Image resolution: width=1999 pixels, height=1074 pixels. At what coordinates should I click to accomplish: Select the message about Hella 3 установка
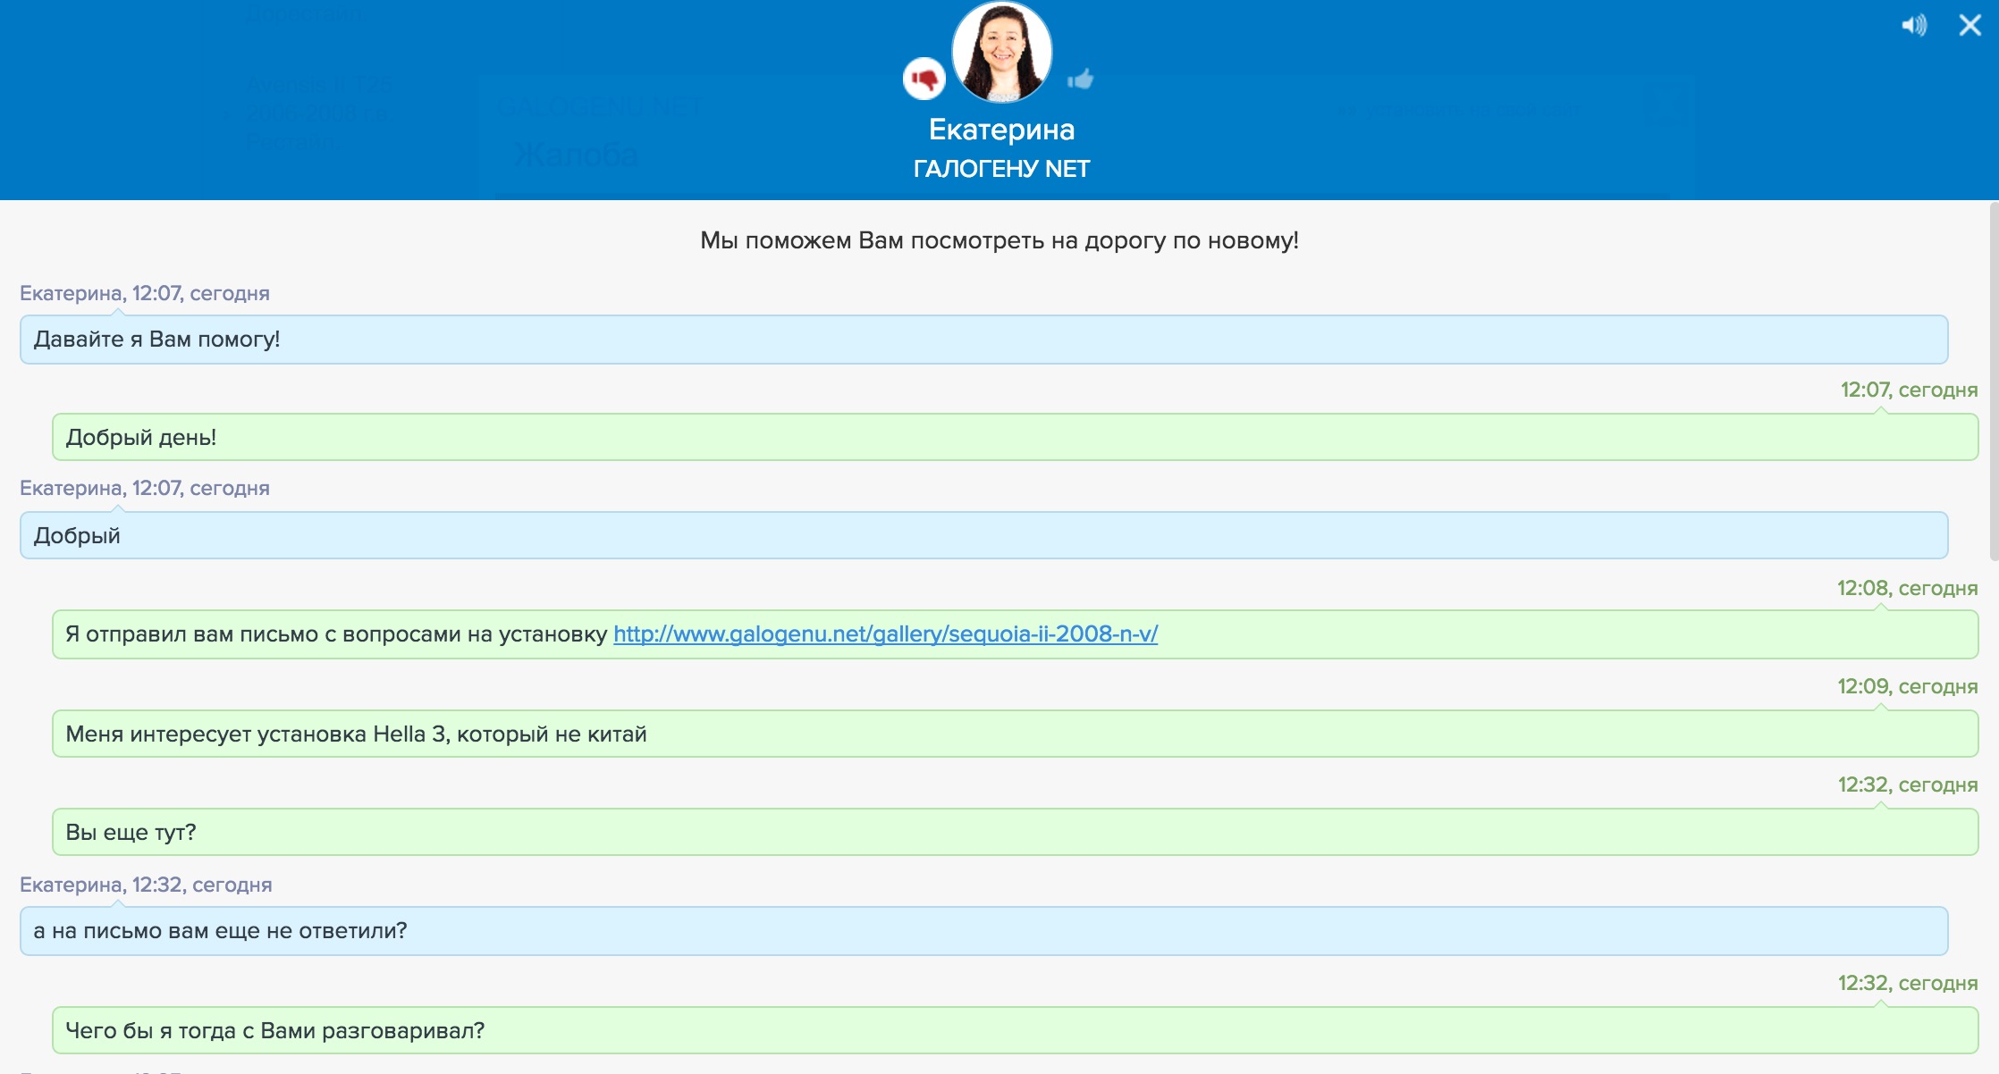(356, 734)
